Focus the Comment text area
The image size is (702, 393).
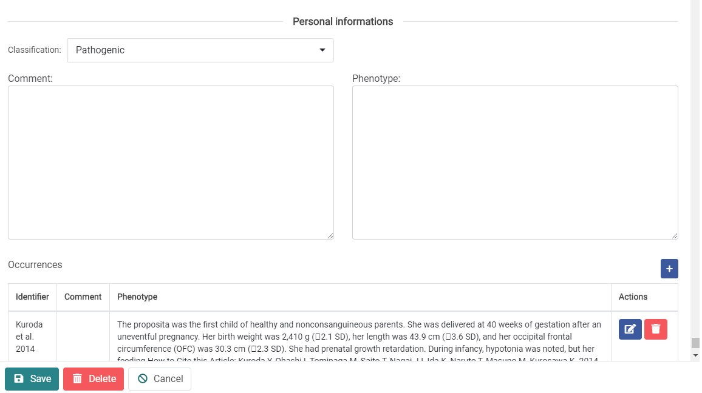pos(171,162)
